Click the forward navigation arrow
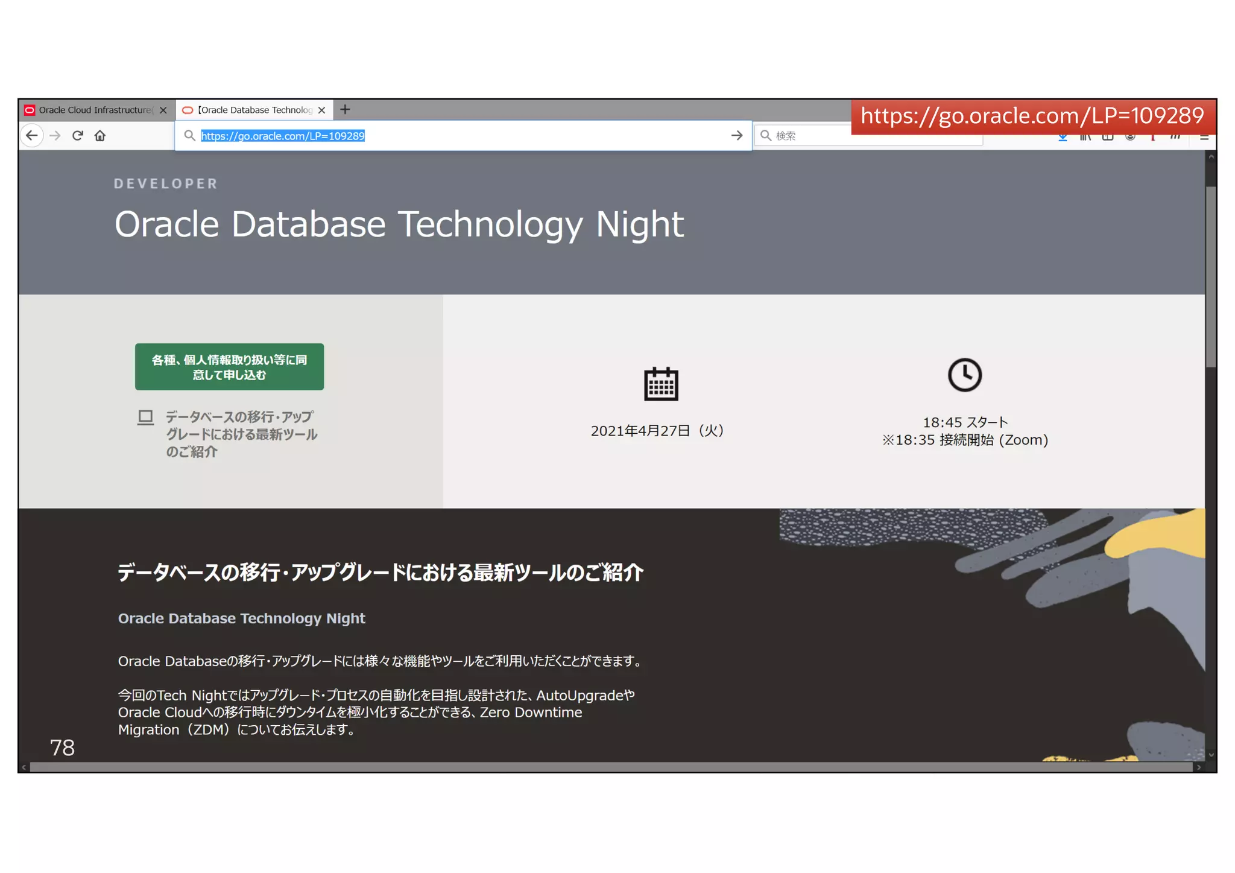 coord(55,136)
